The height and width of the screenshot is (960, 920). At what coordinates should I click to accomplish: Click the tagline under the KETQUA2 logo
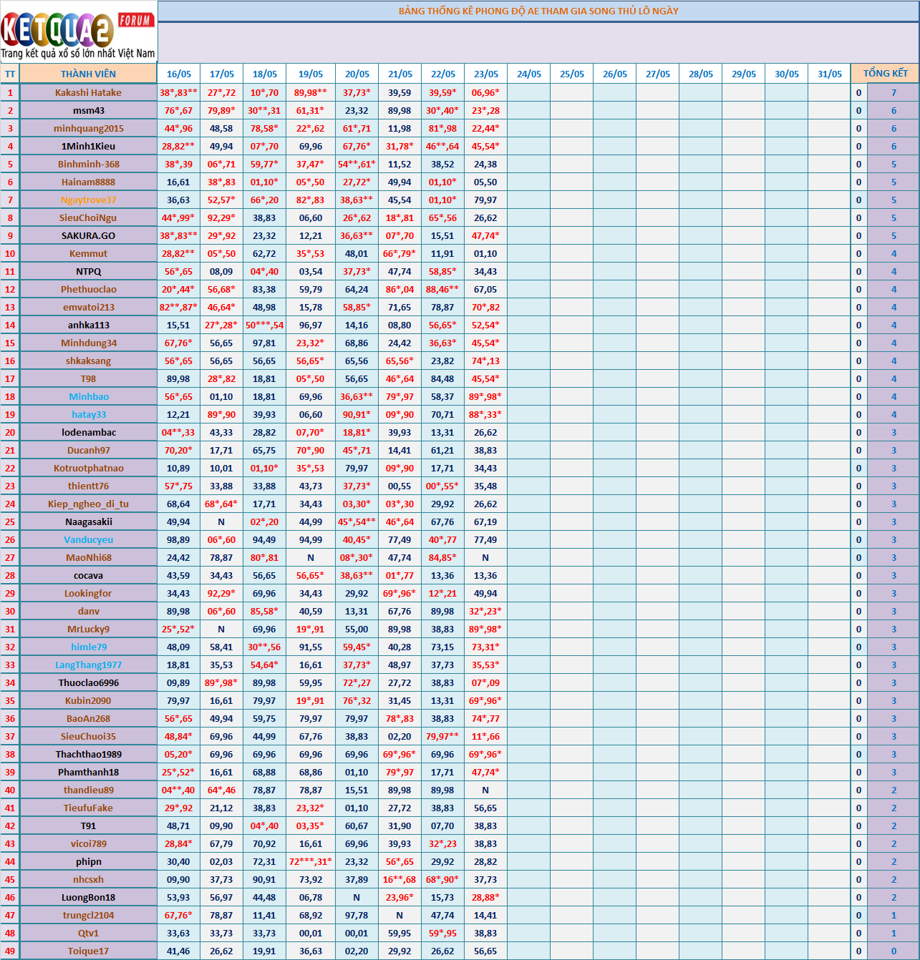[x=77, y=54]
